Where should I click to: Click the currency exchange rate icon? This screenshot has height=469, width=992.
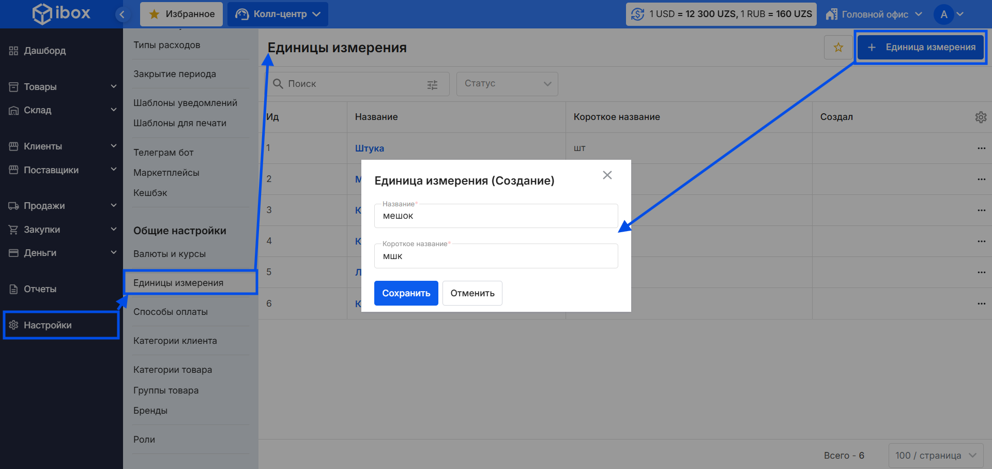(638, 14)
